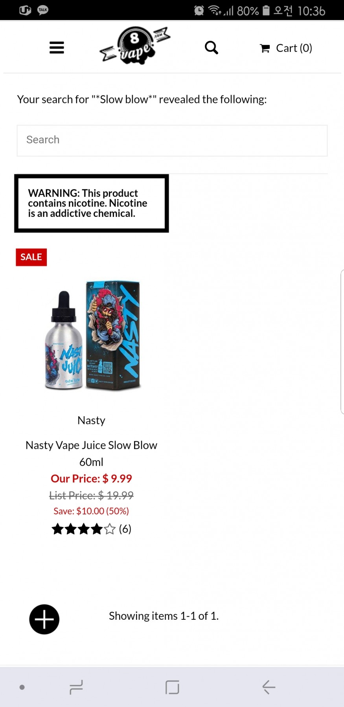Image resolution: width=344 pixels, height=707 pixels.
Task: Click the red SALE badge
Action: tap(31, 257)
